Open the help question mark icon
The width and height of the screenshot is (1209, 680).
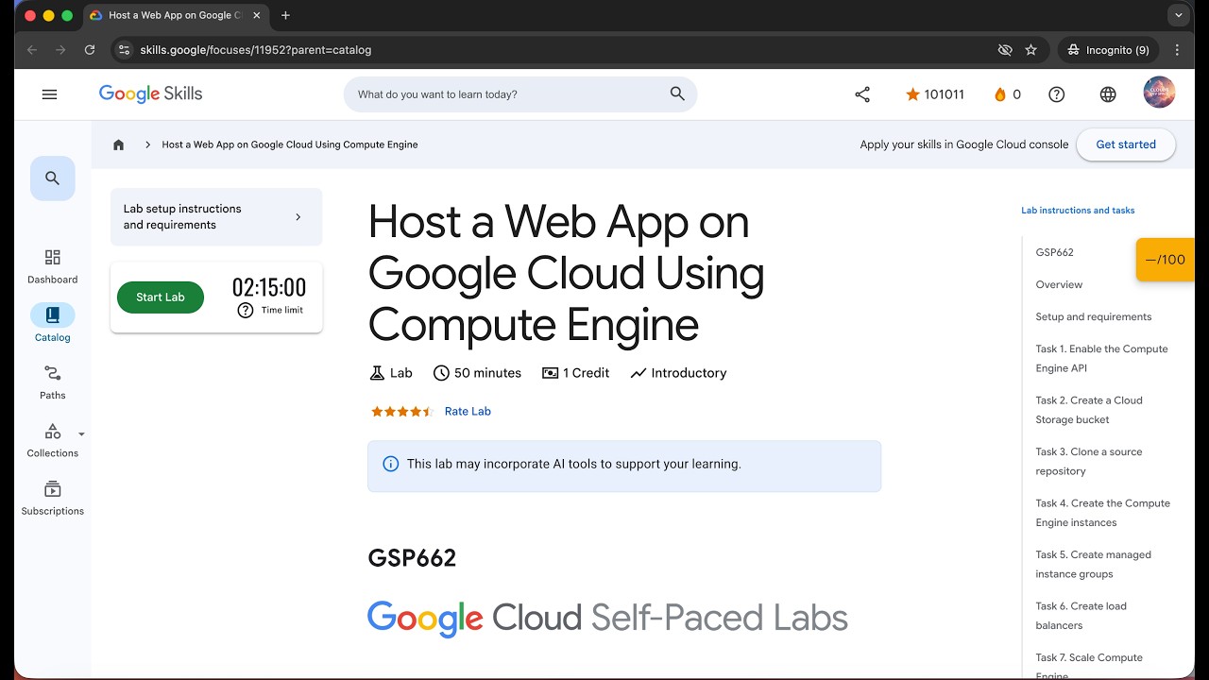tap(1057, 94)
